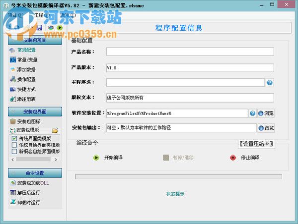
Task: Select 安装包模版 item
Action: point(24,130)
